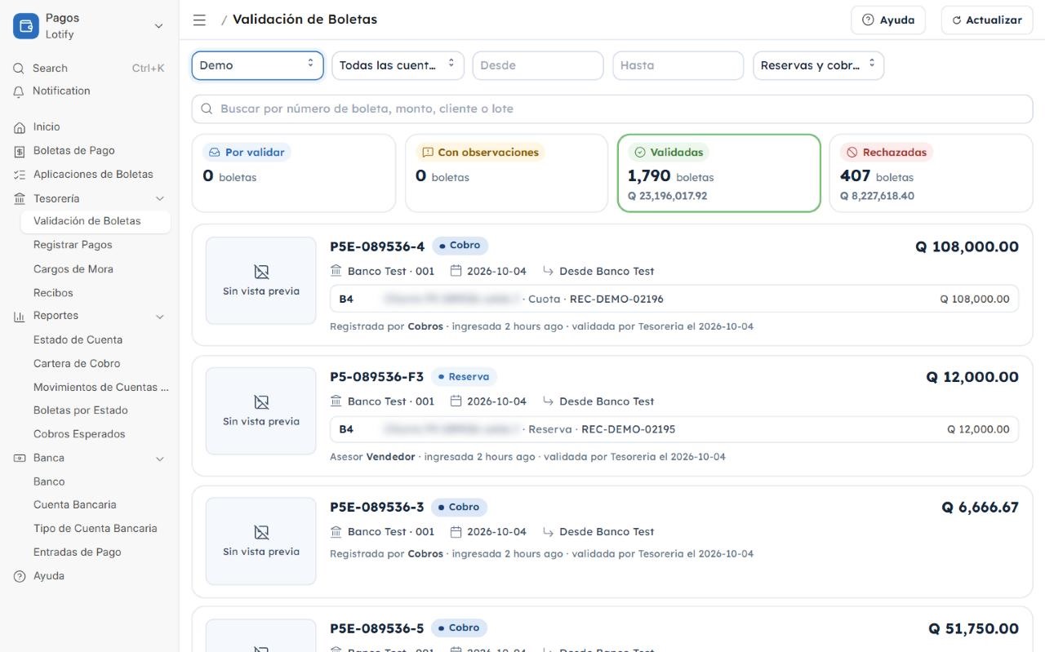Click the Notification bell icon

[x=19, y=91]
